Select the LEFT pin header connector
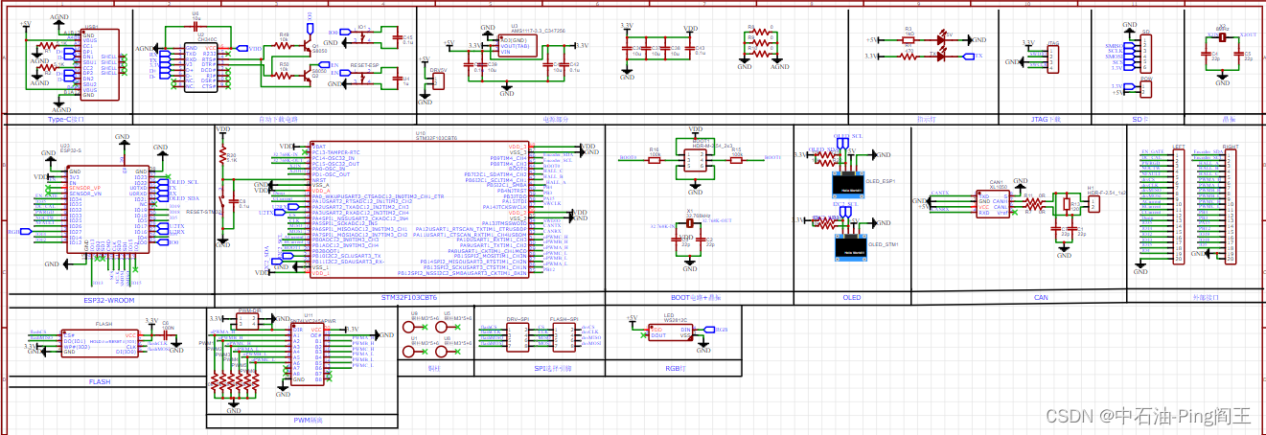The height and width of the screenshot is (435, 1266). pos(1178,205)
